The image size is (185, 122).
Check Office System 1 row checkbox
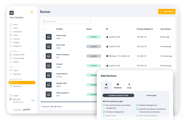[x=43, y=94]
